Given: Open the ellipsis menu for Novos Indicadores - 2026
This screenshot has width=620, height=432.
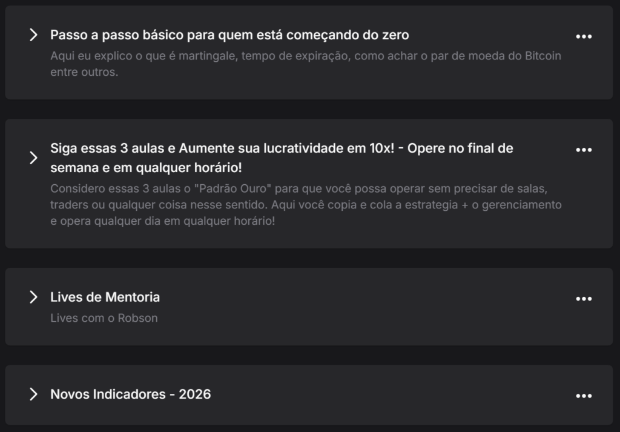Looking at the screenshot, I should pyautogui.click(x=584, y=396).
